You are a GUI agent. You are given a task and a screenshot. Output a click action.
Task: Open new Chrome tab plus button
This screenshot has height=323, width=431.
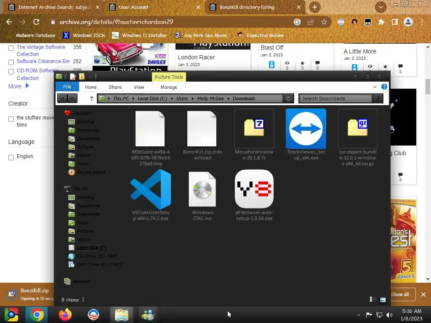(315, 7)
